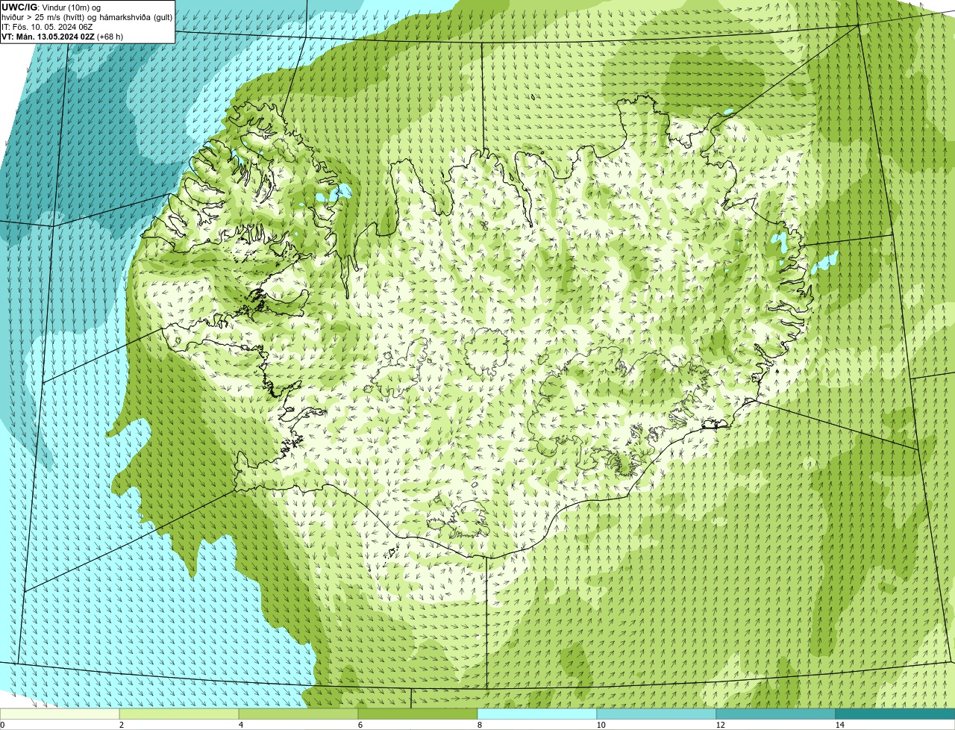Click the scale label "10"
This screenshot has height=730, width=955.
pos(601,725)
